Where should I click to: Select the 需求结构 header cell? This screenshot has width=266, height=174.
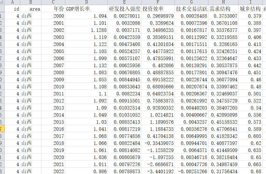(x=223, y=9)
